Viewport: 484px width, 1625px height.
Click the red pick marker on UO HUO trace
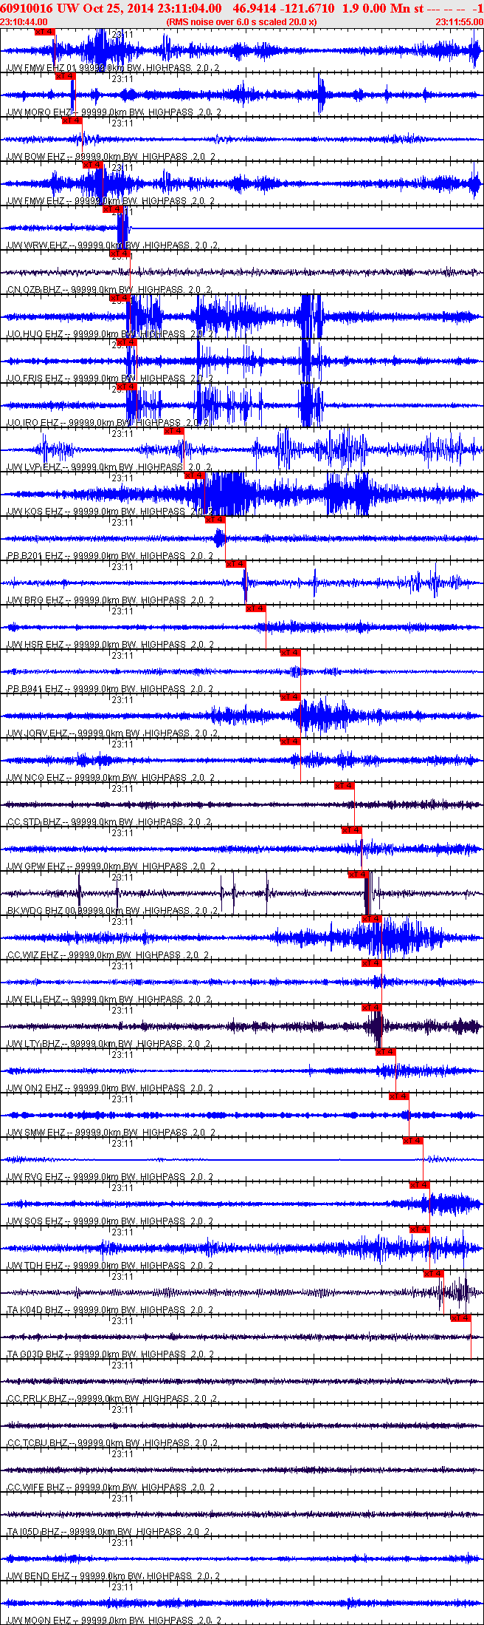click(x=120, y=298)
